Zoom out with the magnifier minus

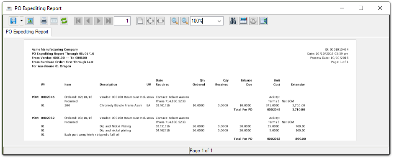[185, 21]
